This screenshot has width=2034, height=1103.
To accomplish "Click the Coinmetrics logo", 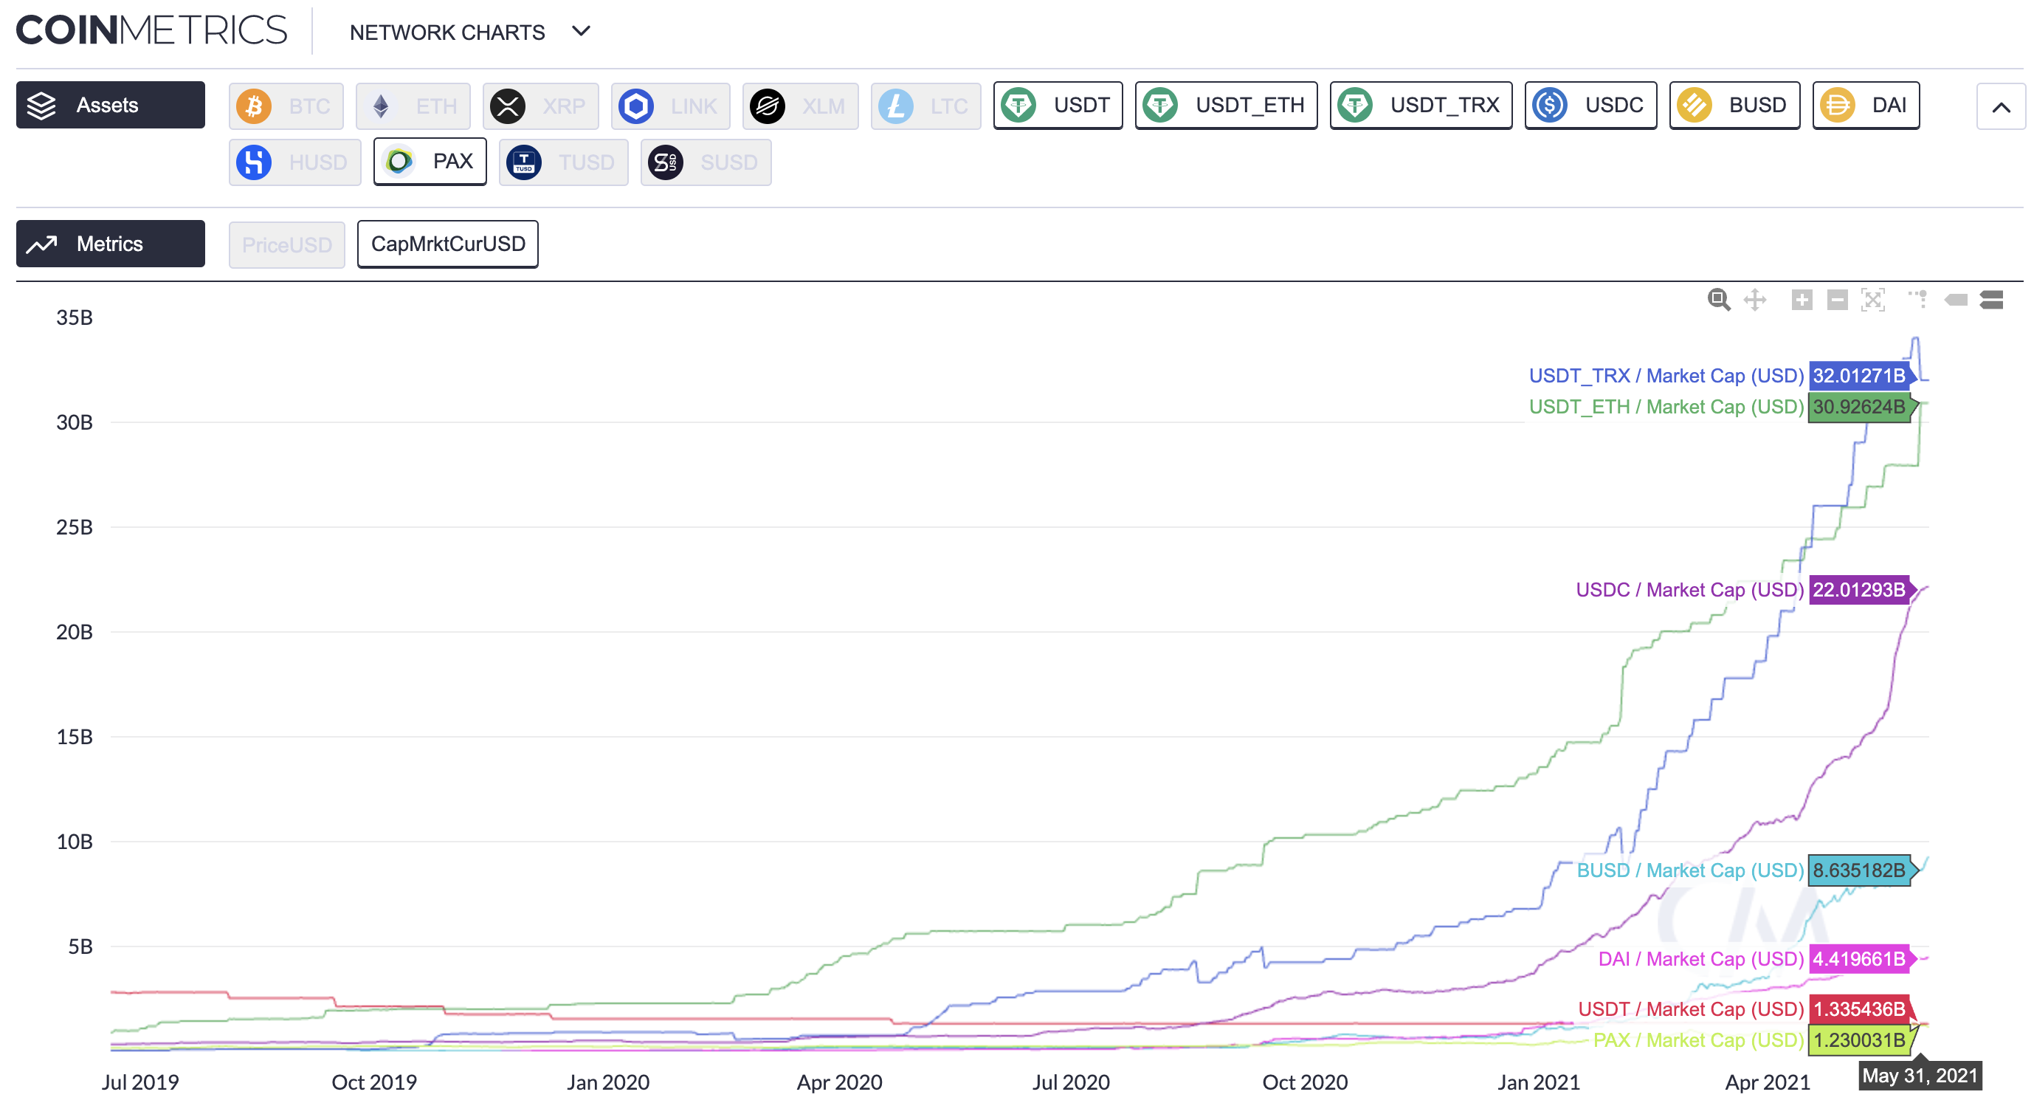I will click(151, 30).
